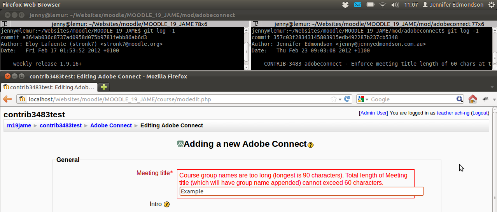This screenshot has height=212, width=497.
Task: Click 'weekly release 1.9.16+' text in left terminal
Action: [47, 63]
